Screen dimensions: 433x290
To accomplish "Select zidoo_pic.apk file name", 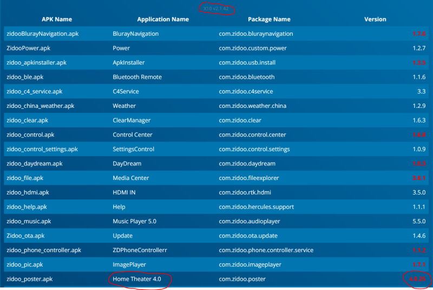I will click(x=24, y=265).
